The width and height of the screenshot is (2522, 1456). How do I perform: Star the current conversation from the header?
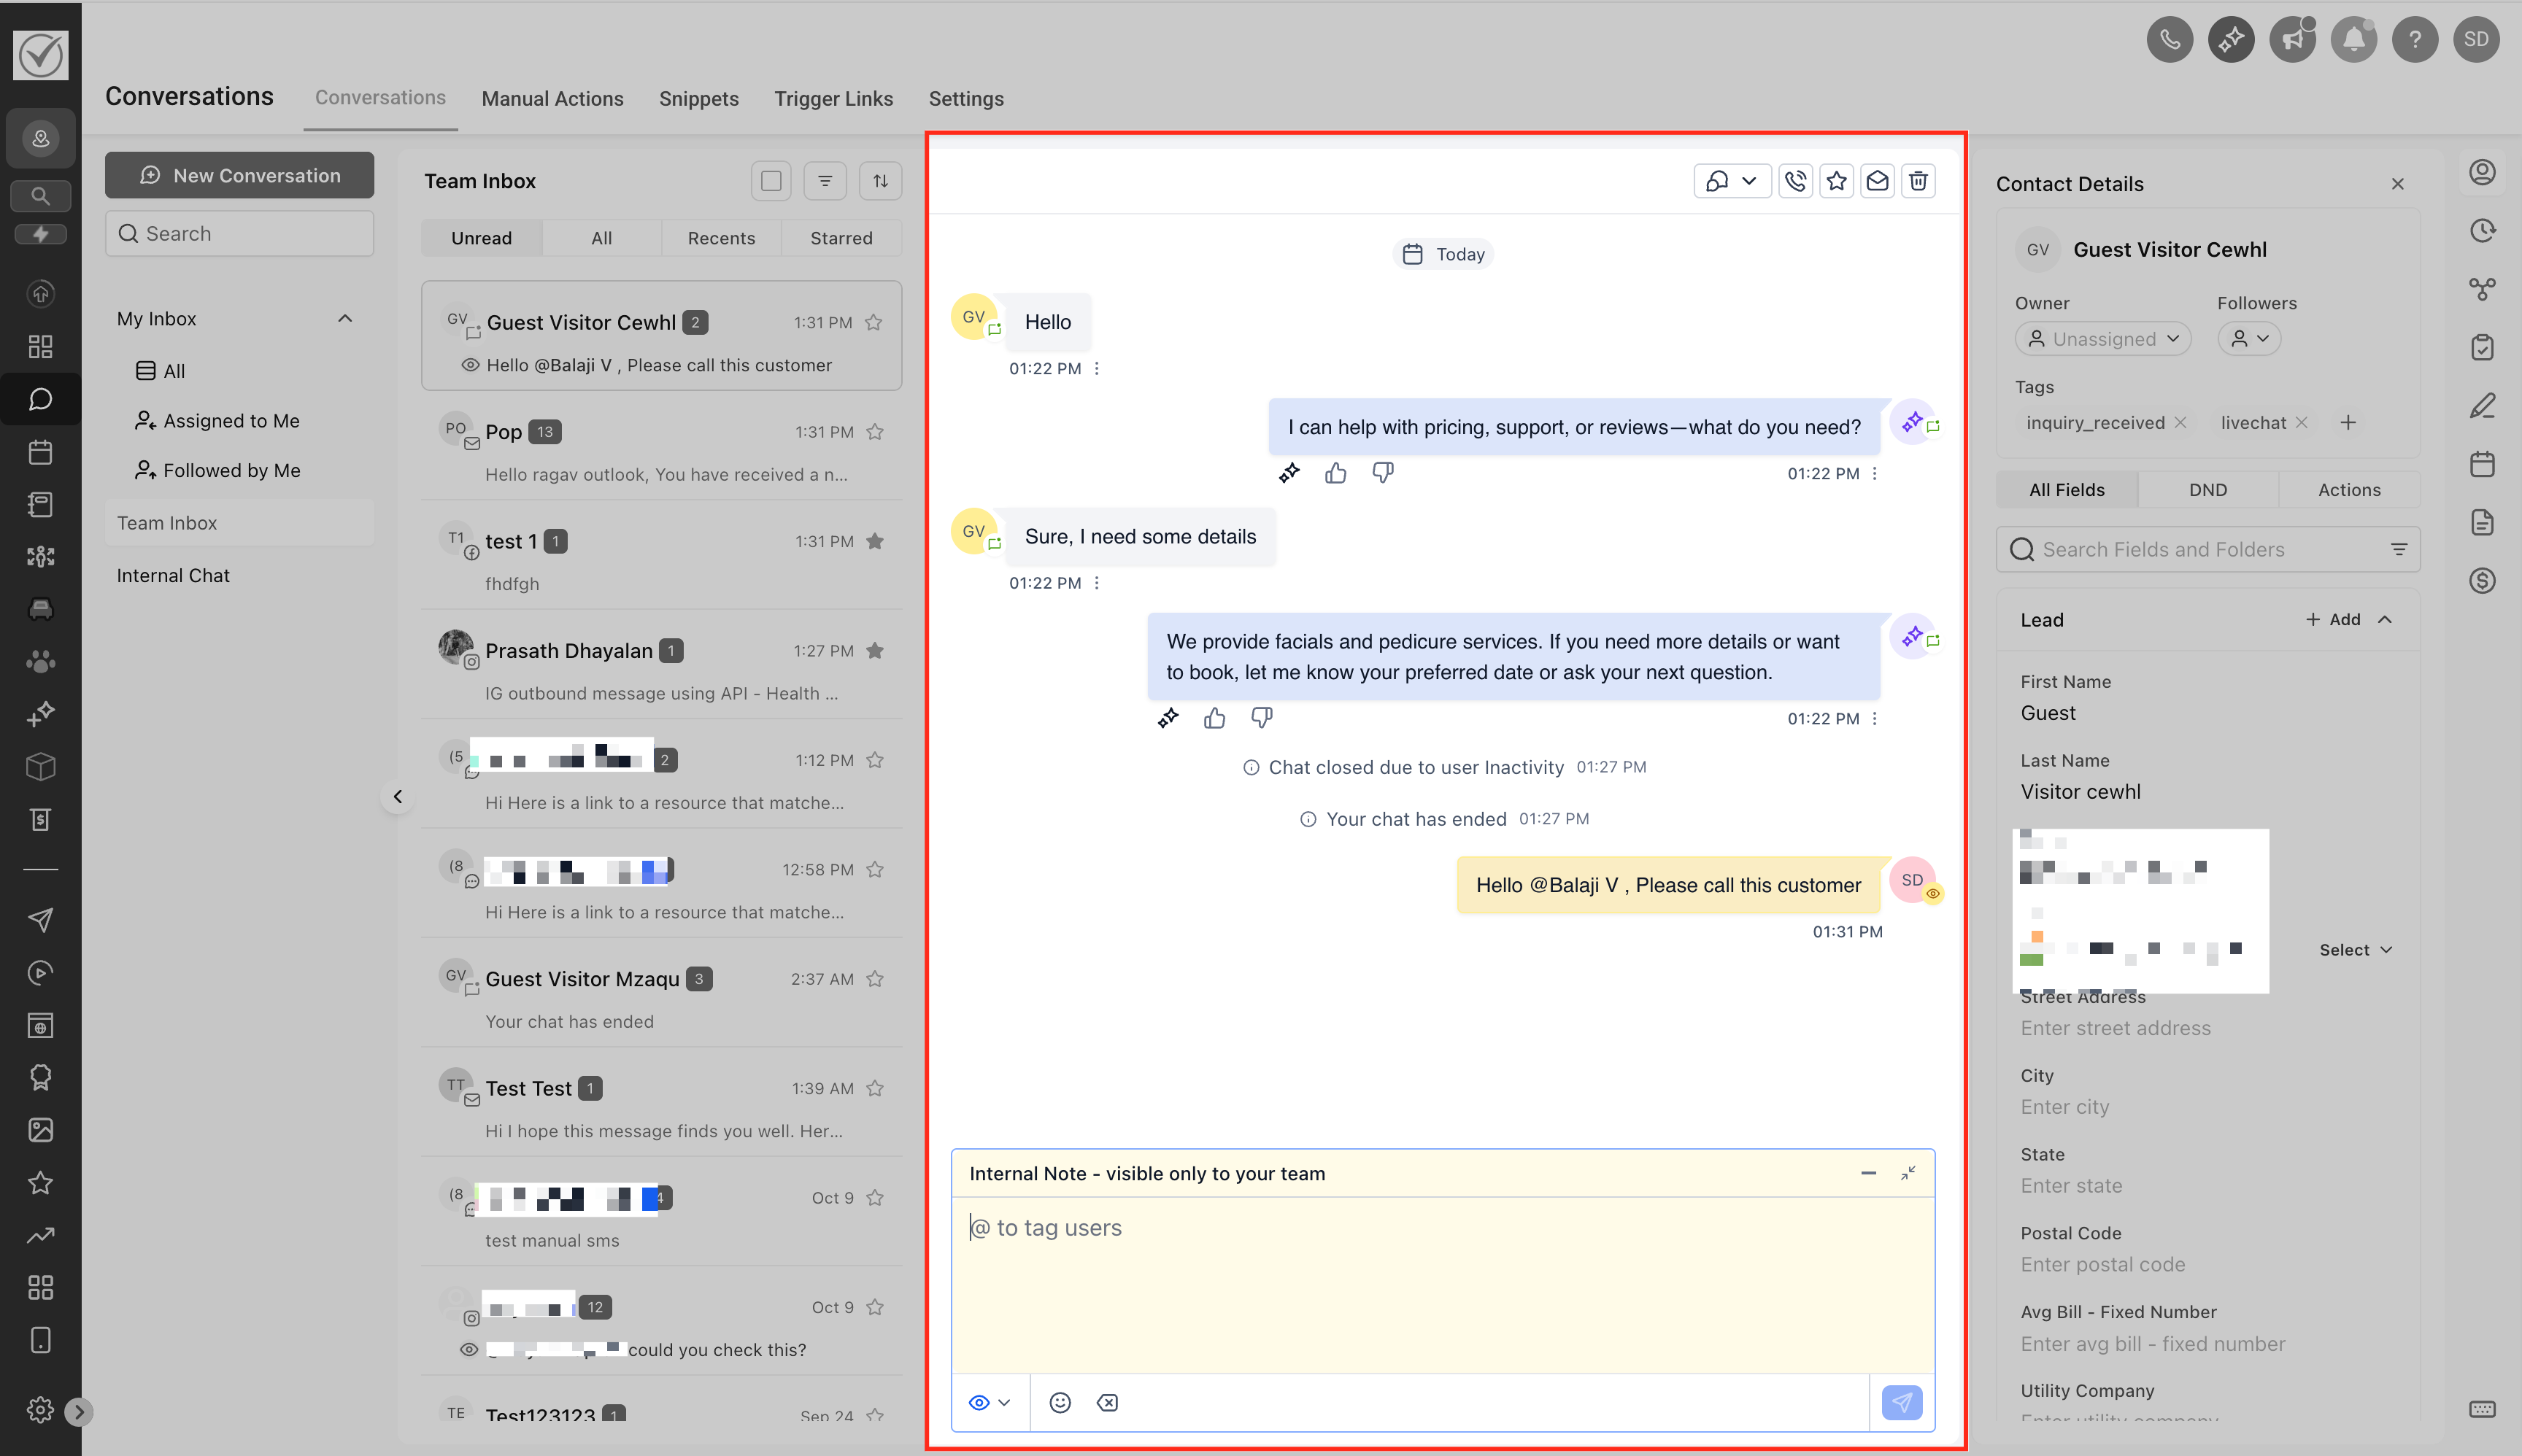pyautogui.click(x=1837, y=181)
